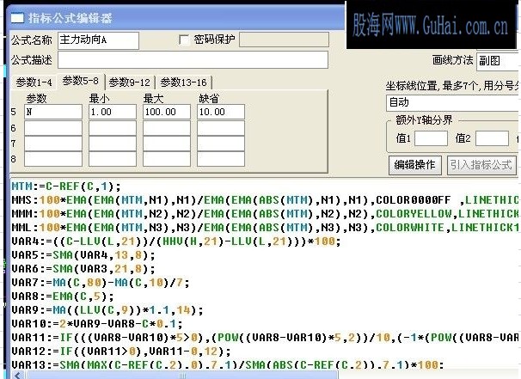Open the 编辑操作 button

click(x=415, y=165)
